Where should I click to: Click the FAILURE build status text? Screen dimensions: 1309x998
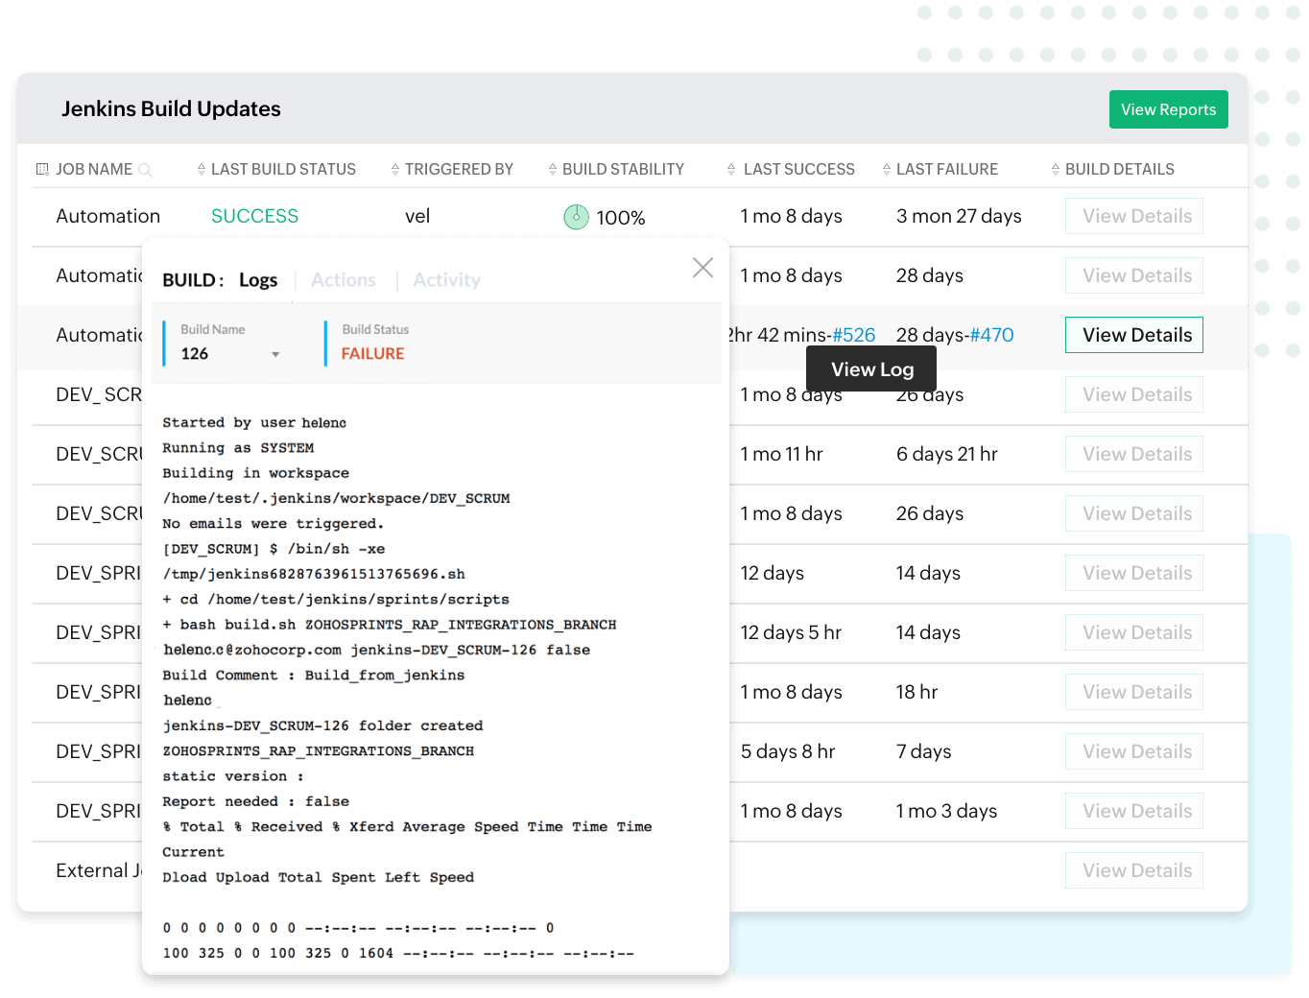pos(372,354)
